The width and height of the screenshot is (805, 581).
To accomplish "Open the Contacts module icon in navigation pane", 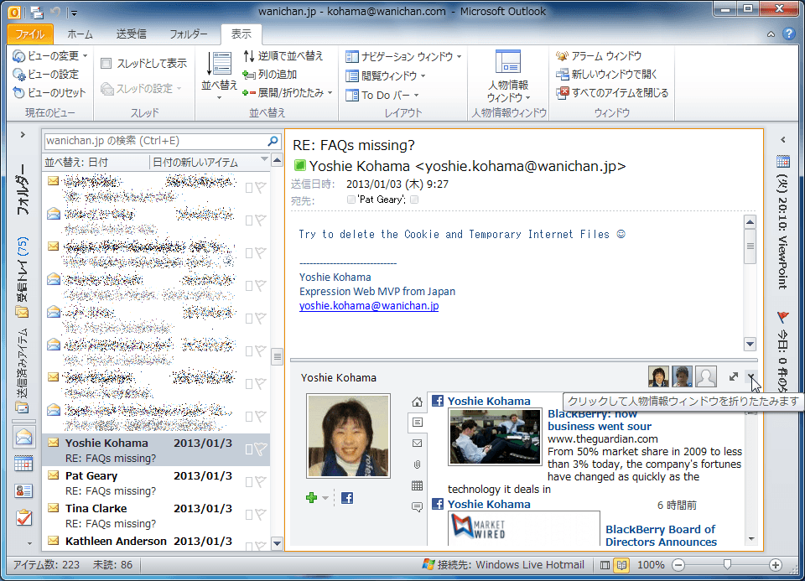I will [x=23, y=491].
